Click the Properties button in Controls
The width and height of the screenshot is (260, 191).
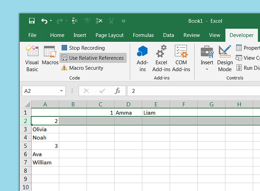(248, 48)
